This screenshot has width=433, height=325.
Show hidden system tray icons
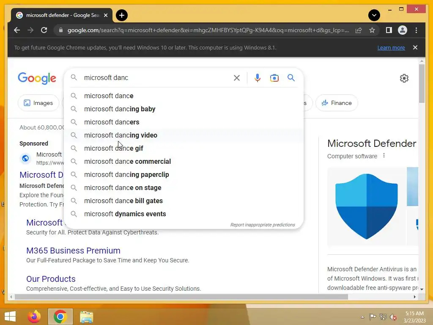[362, 317]
